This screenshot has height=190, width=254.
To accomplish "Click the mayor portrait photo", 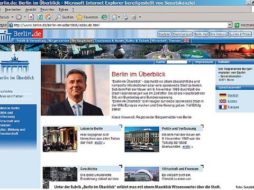I will (x=75, y=90).
